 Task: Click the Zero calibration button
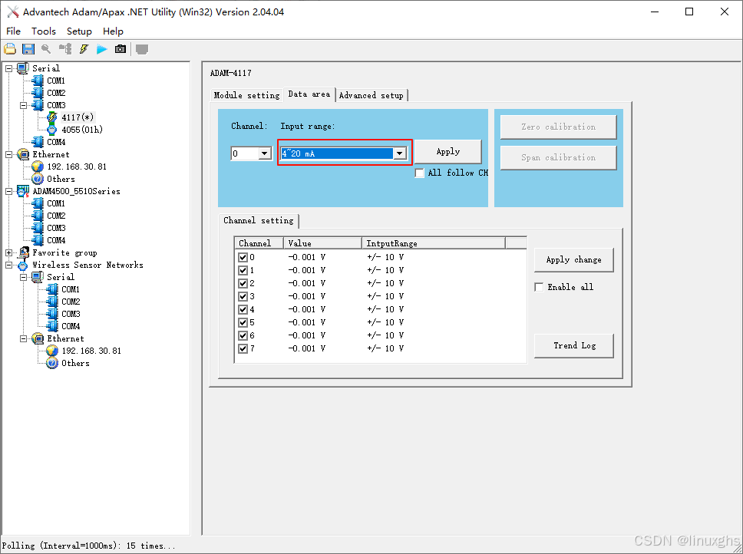pos(558,127)
